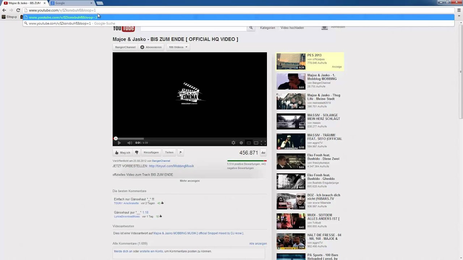Open the tinyurl.com/MobbingMusik link
This screenshot has height=260, width=463.
171,166
